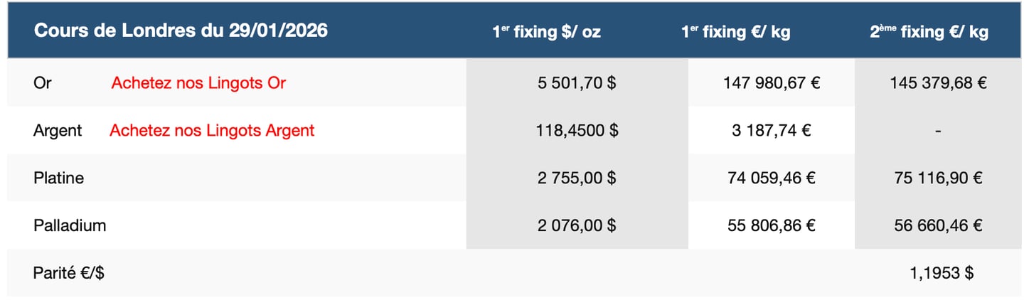
Task: Click the parity value 1,1953 $
Action: [x=942, y=272]
